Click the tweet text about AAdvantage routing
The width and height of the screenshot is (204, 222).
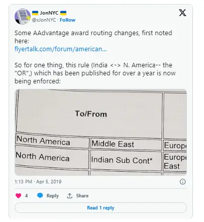(95, 57)
